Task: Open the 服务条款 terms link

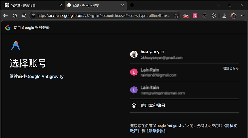Action: (x=156, y=131)
